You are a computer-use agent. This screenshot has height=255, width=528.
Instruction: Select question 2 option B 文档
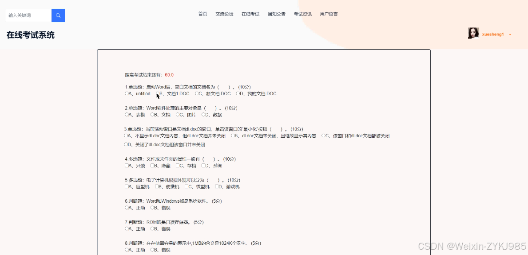coord(152,115)
